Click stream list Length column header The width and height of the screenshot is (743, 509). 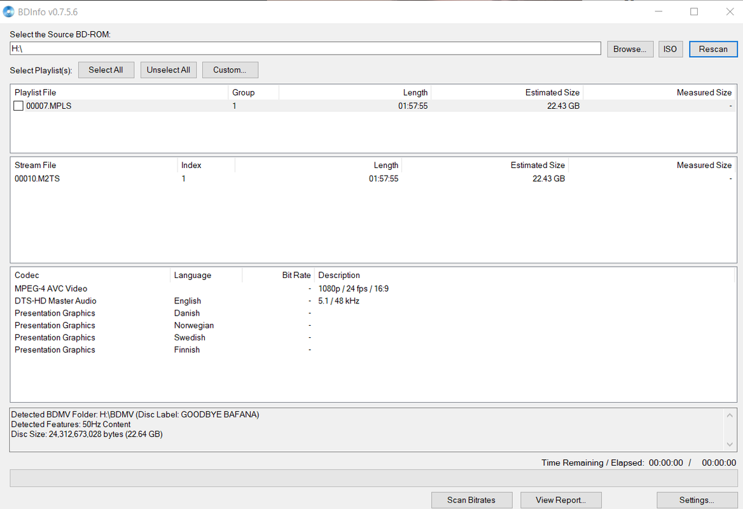pos(318,165)
